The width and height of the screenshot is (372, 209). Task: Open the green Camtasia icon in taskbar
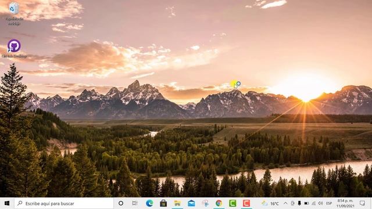pyautogui.click(x=233, y=203)
